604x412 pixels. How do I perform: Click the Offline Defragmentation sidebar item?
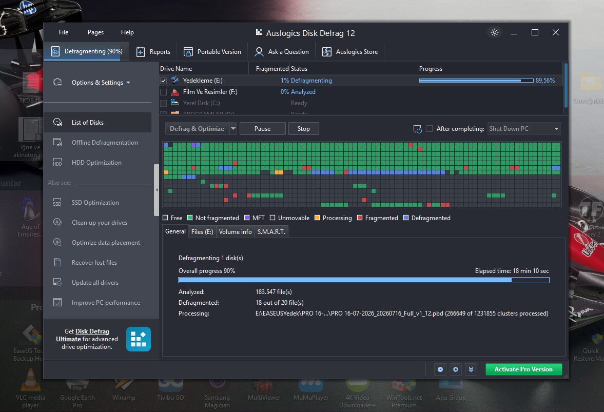pos(98,143)
